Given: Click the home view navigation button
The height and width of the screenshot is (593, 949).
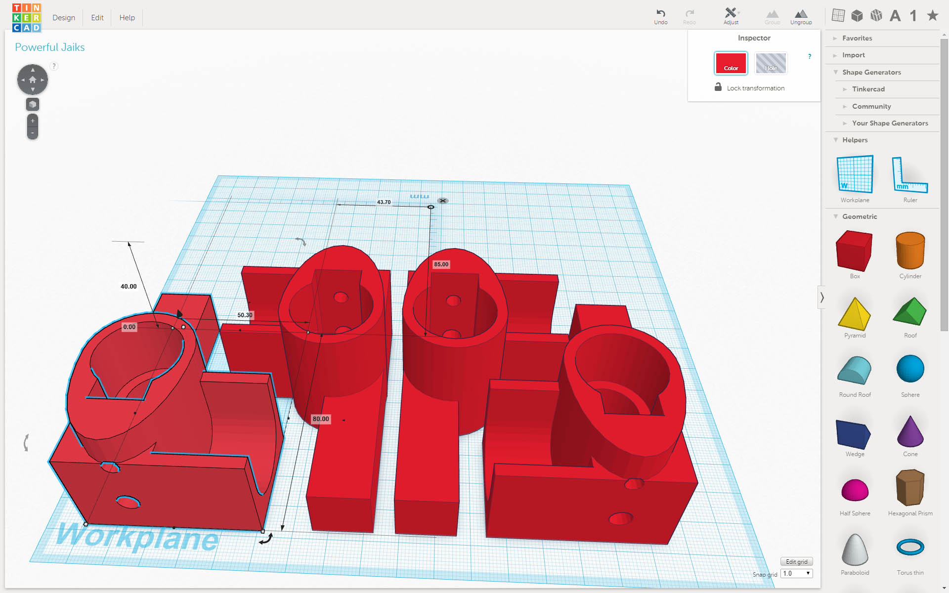Looking at the screenshot, I should click(x=33, y=80).
